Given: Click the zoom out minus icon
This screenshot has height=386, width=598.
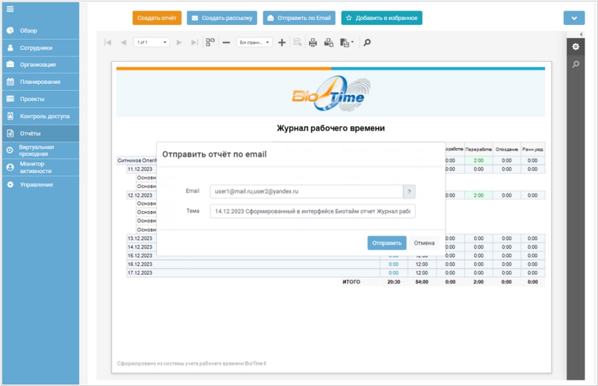Looking at the screenshot, I should click(x=226, y=43).
